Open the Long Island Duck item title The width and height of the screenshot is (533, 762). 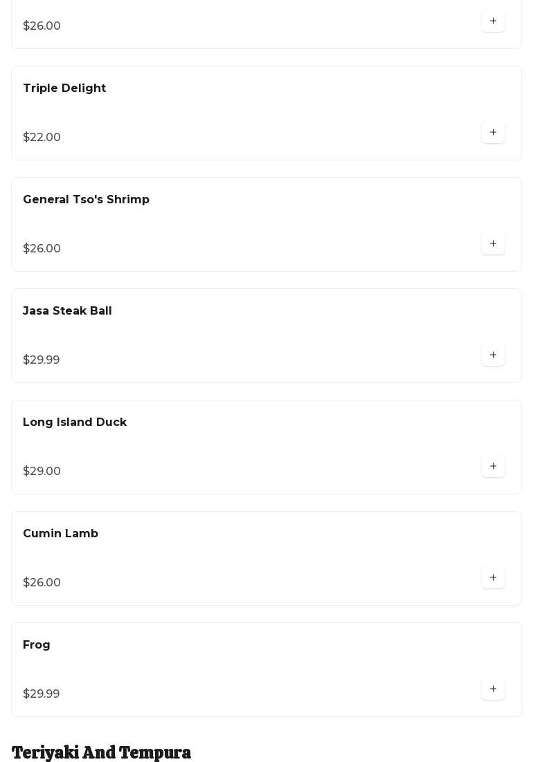(x=75, y=422)
